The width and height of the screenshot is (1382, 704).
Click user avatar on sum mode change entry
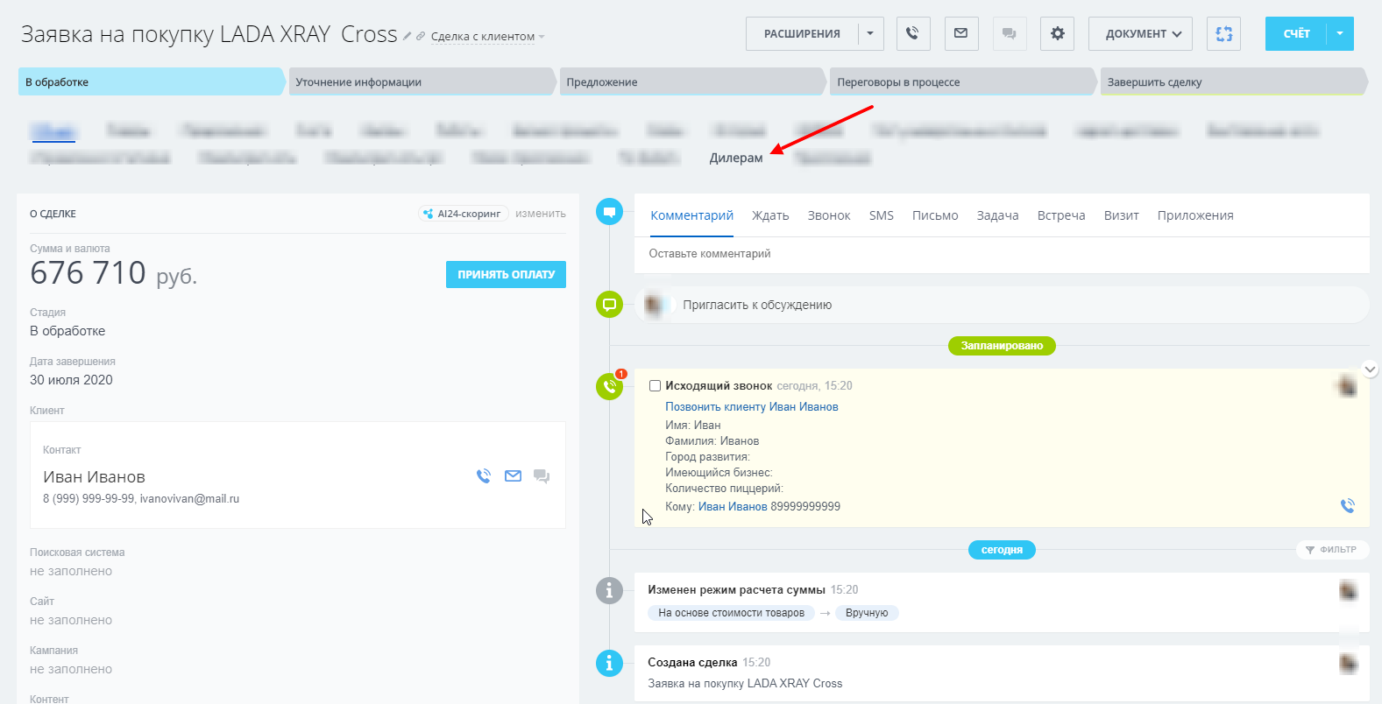tap(1348, 591)
